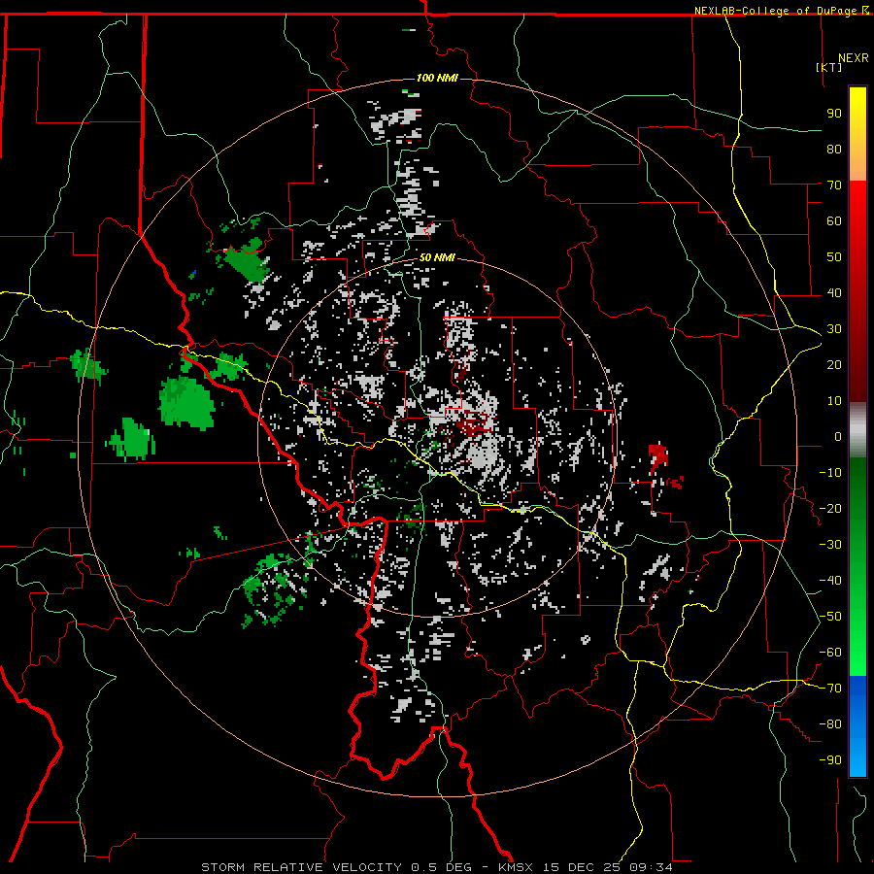Pick the bright red segment of the color bar
This screenshot has width=874, height=874.
click(x=857, y=206)
